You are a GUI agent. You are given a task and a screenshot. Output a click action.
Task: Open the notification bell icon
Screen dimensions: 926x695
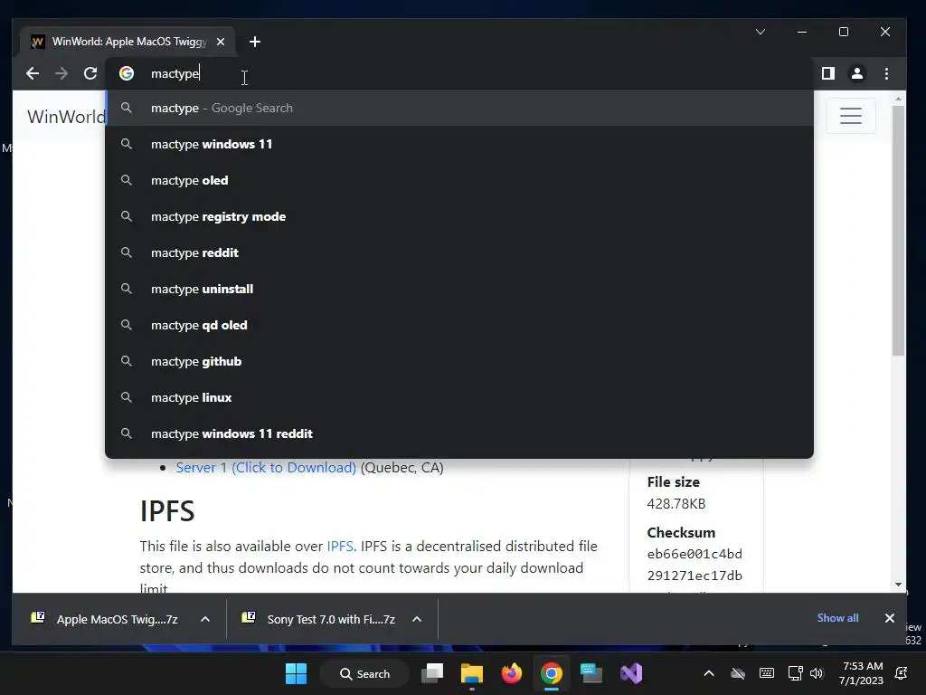(902, 673)
